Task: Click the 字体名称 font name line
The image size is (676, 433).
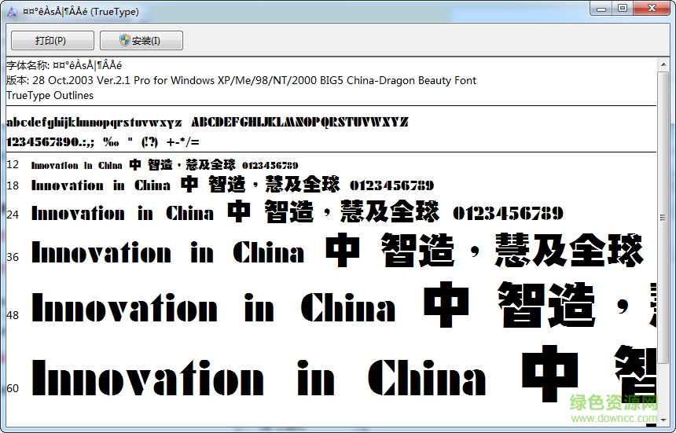Action: tap(64, 65)
